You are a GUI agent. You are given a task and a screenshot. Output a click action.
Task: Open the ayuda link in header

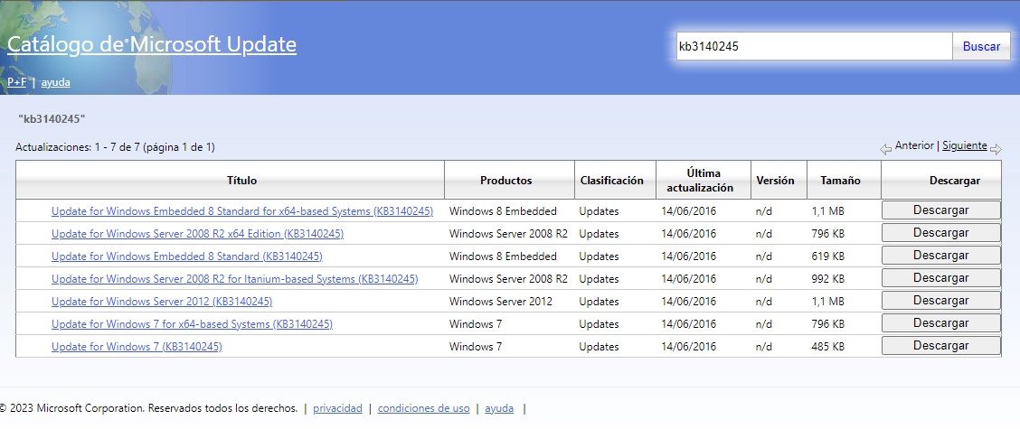pyautogui.click(x=55, y=82)
